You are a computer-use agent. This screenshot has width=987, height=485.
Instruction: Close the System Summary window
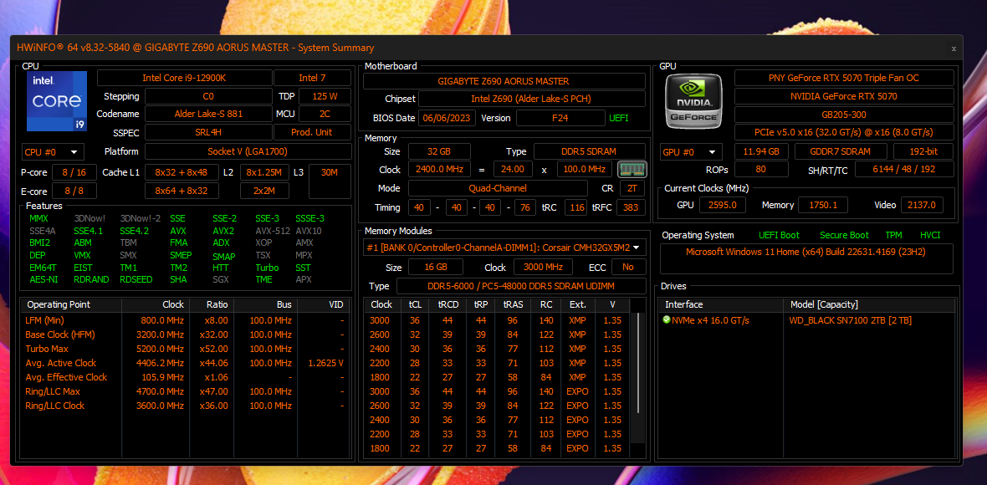click(953, 48)
